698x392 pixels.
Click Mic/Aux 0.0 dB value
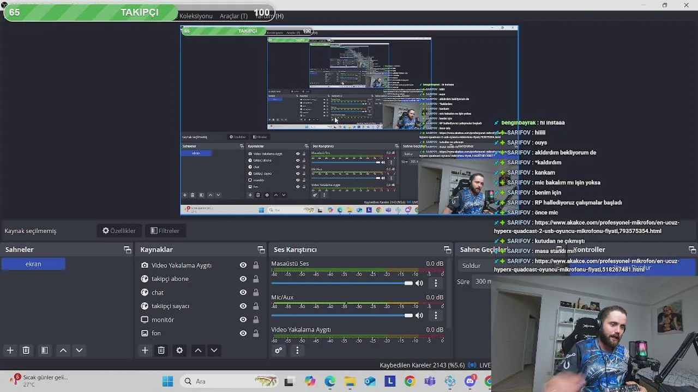click(x=435, y=297)
